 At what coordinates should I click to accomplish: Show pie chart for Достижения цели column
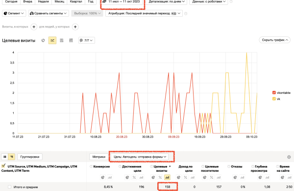(127, 177)
